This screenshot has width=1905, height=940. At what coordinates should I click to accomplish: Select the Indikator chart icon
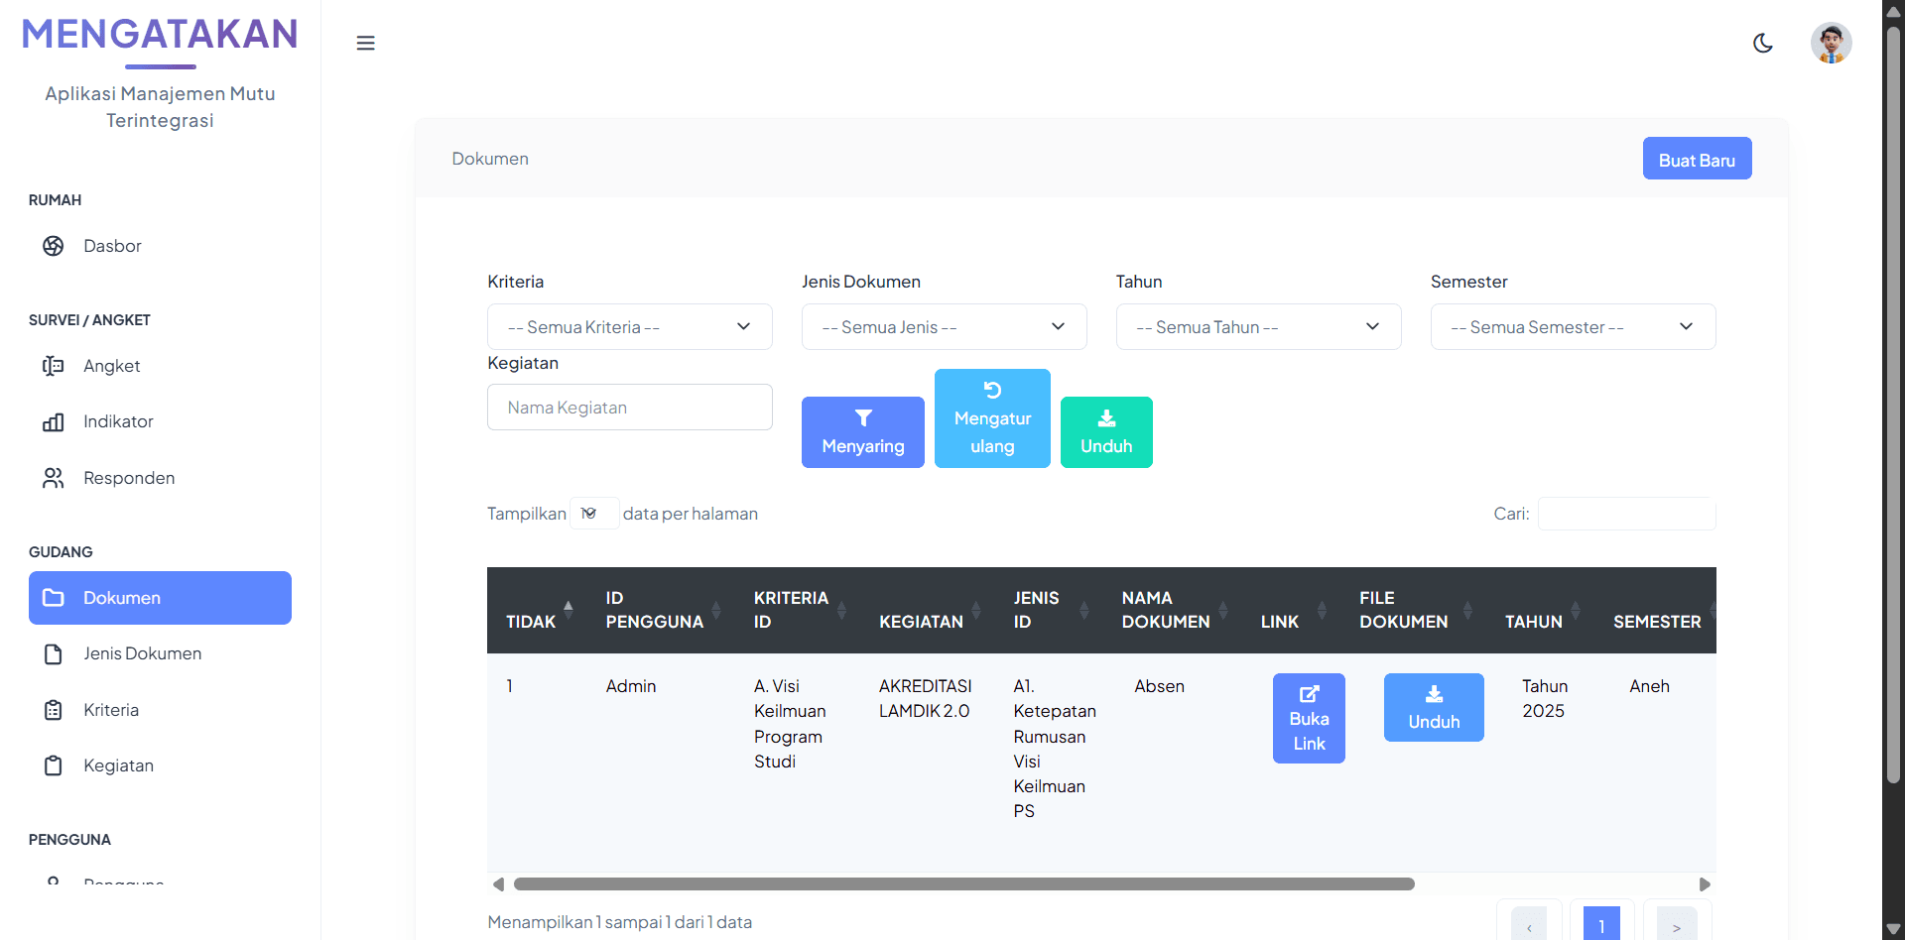pos(54,422)
